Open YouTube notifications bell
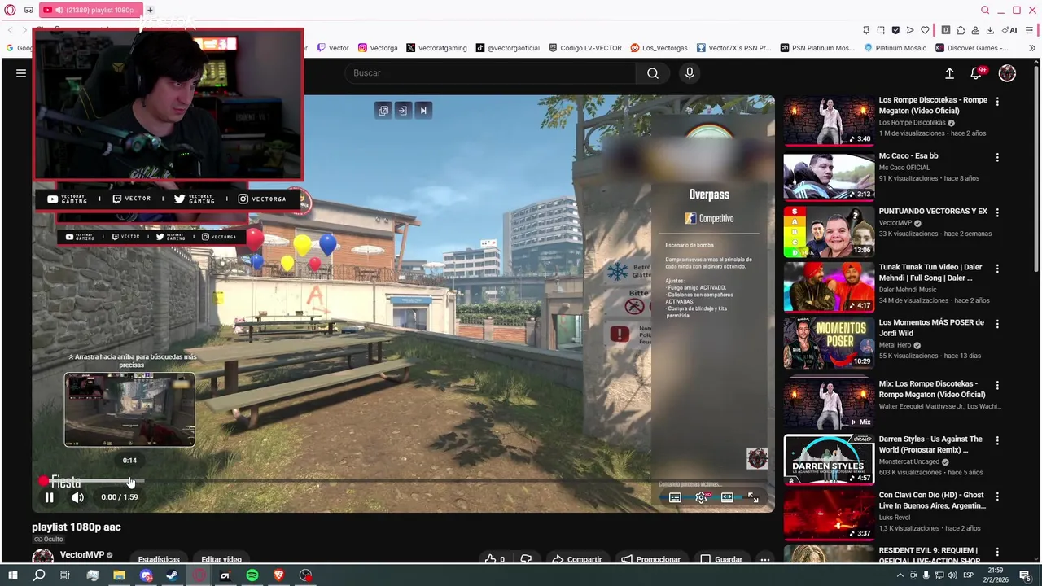The image size is (1042, 586). pyautogui.click(x=976, y=73)
